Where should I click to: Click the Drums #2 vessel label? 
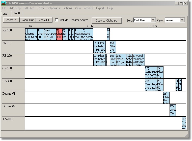point(9,106)
